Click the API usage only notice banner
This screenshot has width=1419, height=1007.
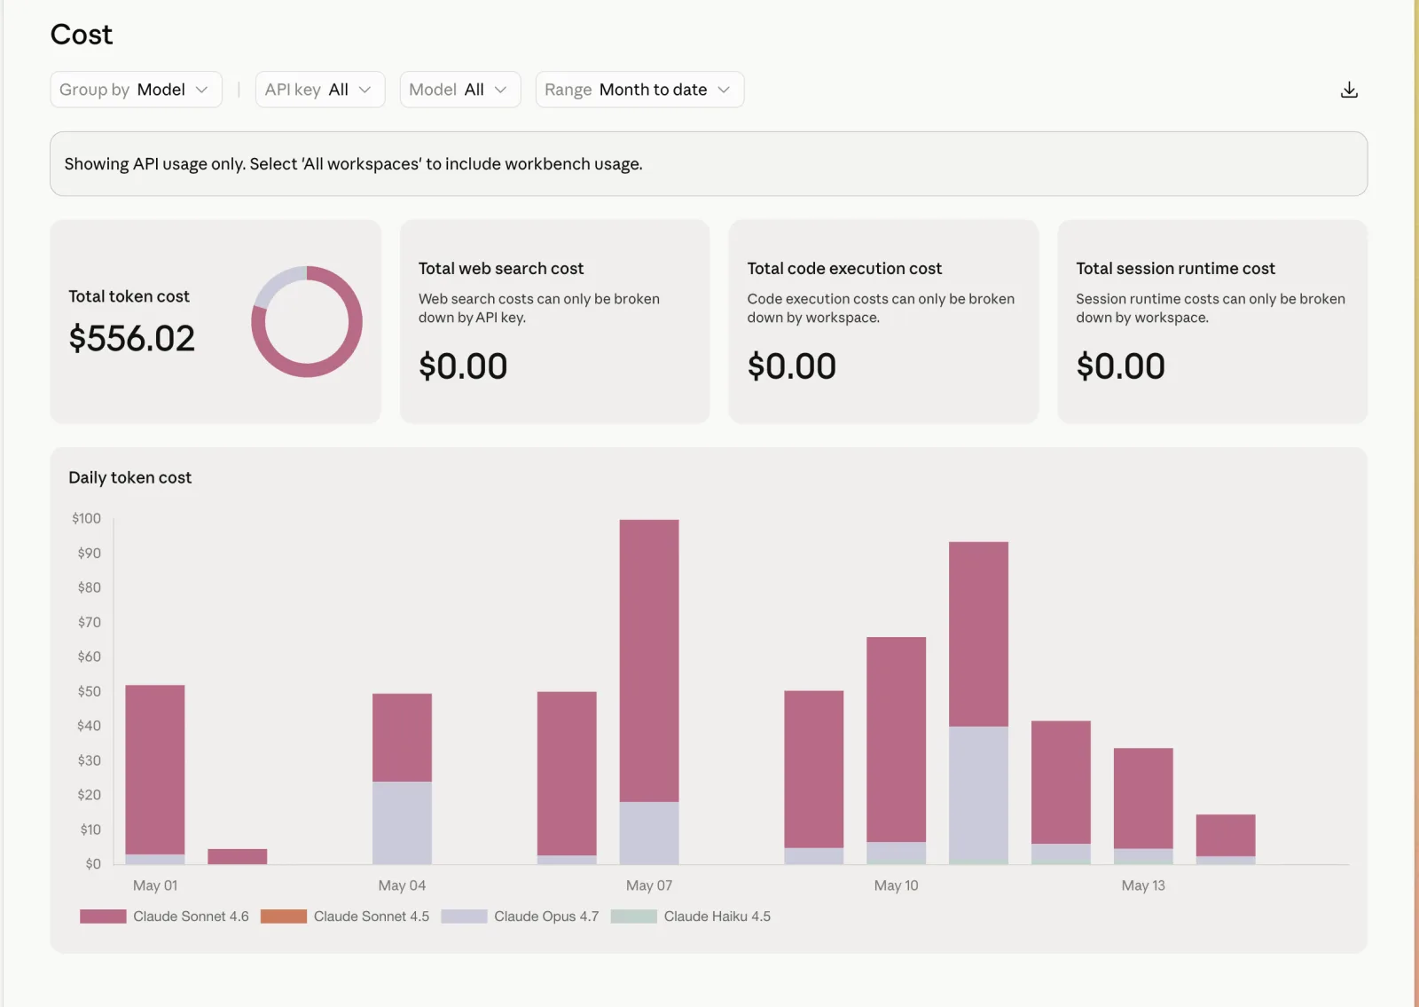click(x=709, y=164)
